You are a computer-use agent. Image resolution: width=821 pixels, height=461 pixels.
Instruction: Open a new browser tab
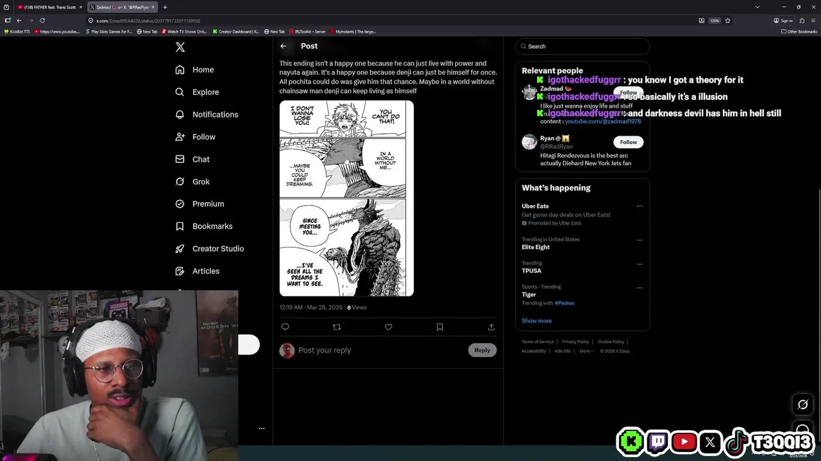[x=165, y=7]
